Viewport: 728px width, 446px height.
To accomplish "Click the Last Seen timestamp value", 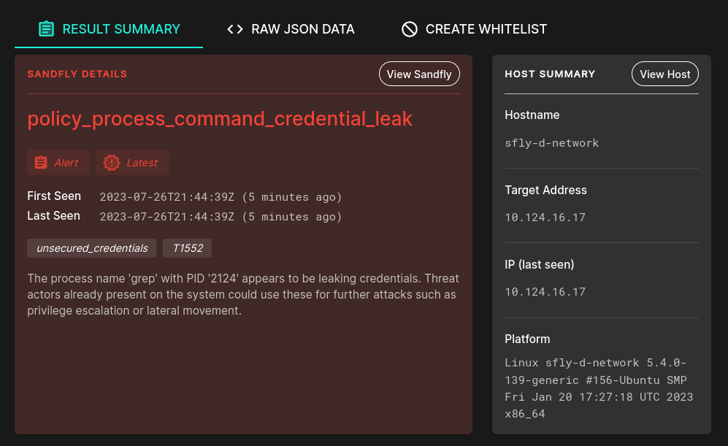I will [x=221, y=217].
